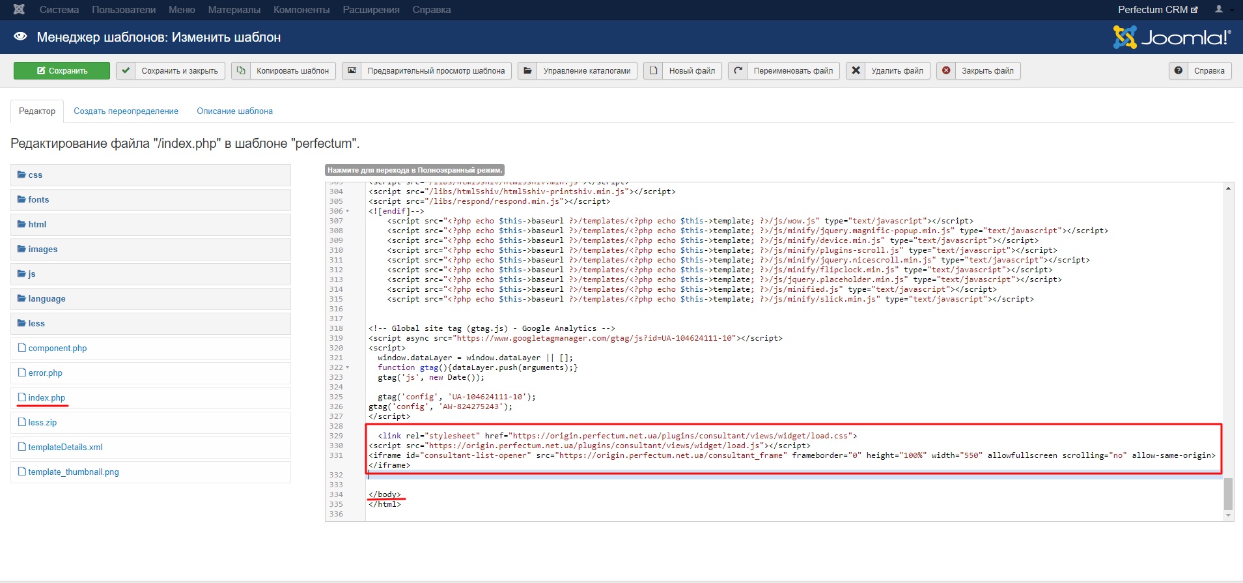Click the blank page icon of Новый файл
This screenshot has height=583, width=1243.
pyautogui.click(x=653, y=70)
